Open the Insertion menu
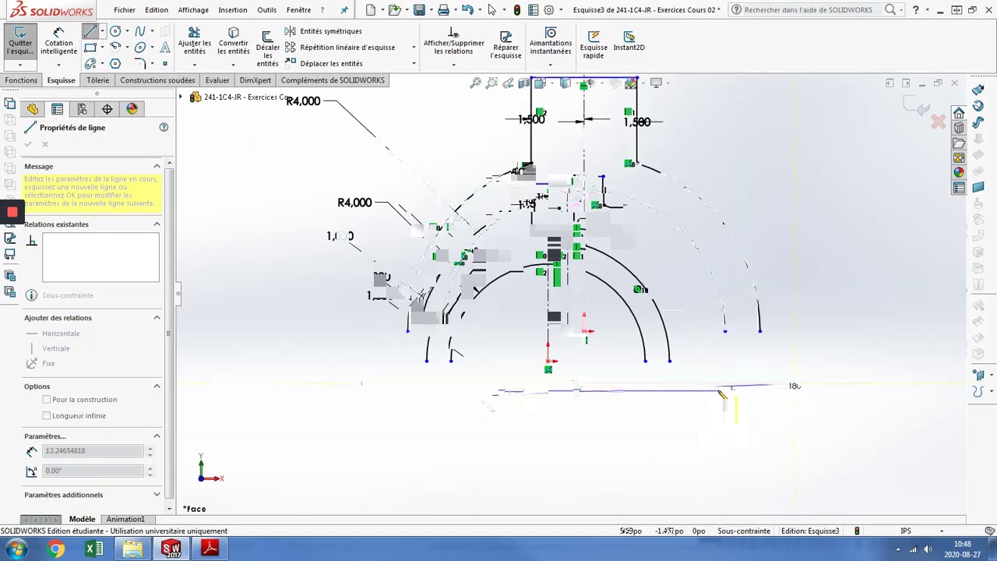 coord(232,10)
